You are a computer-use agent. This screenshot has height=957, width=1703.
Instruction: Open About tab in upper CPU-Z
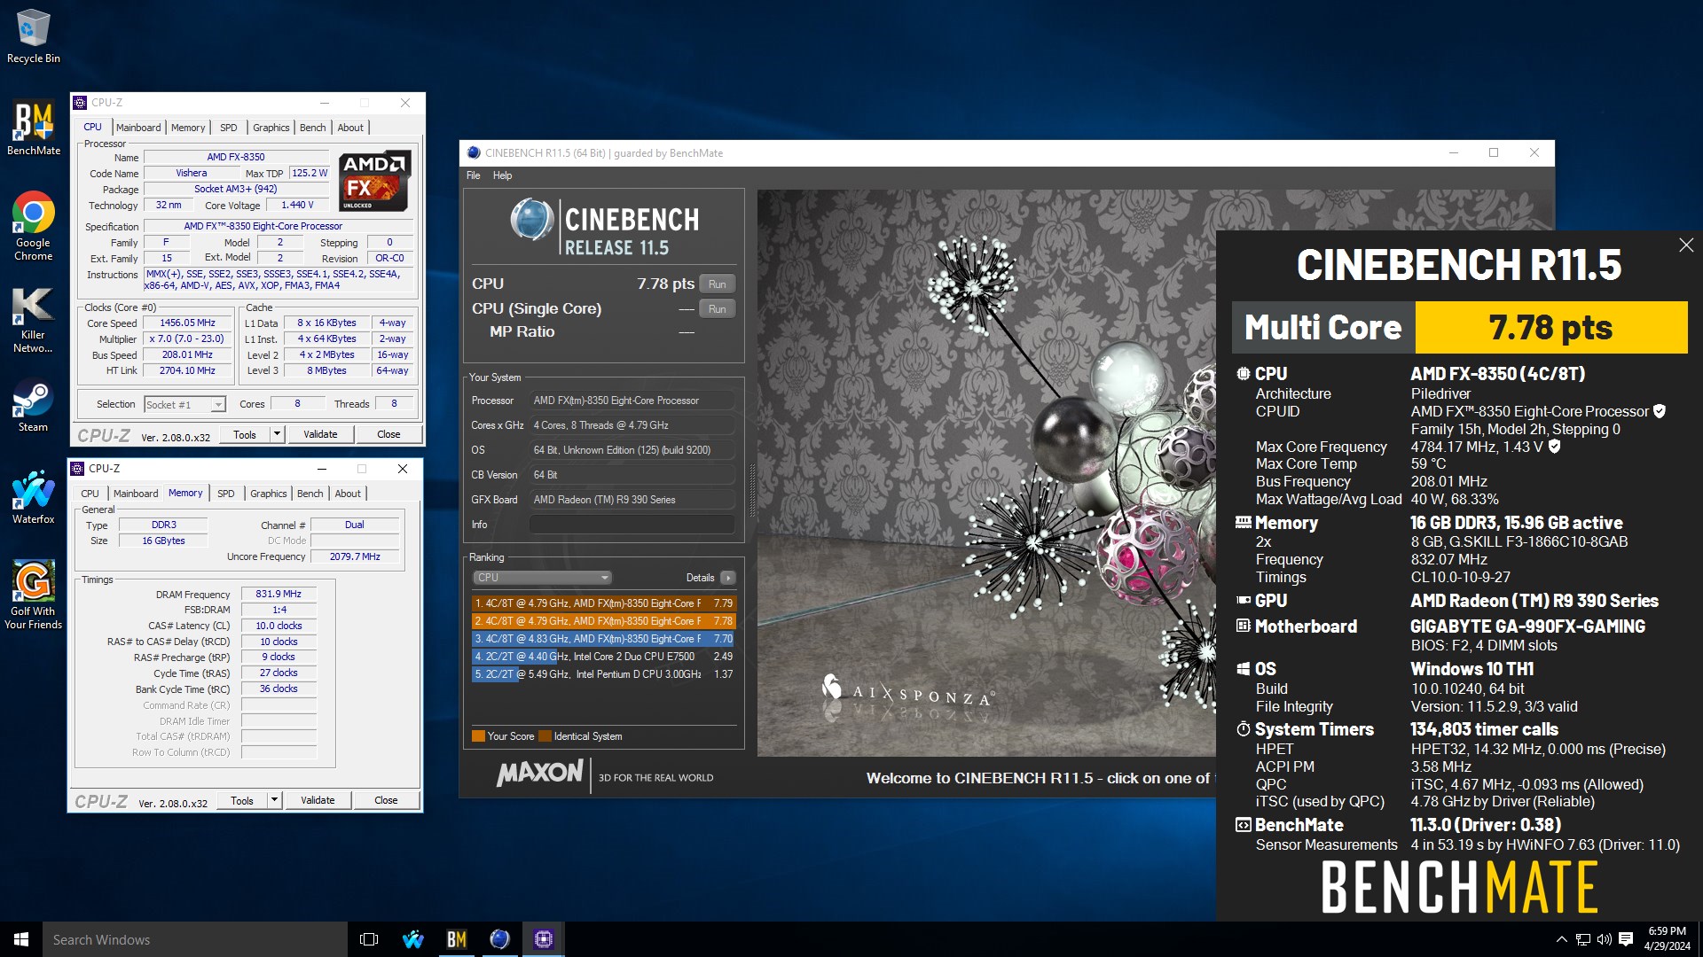coord(350,128)
